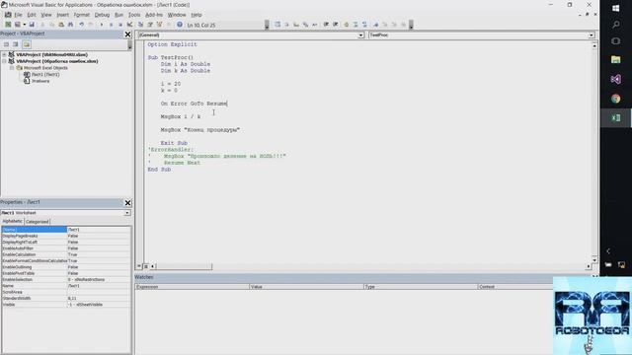Viewport: 632px width, 355px height.
Task: Select Indent icon in Edit toolbar
Action: click(x=326, y=25)
